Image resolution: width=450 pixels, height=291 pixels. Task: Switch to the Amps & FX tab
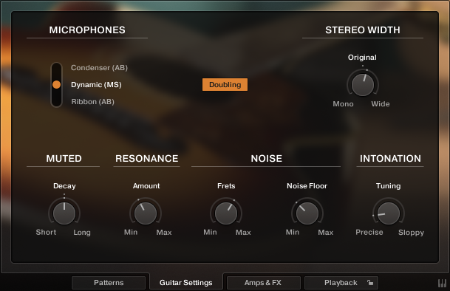tap(264, 283)
